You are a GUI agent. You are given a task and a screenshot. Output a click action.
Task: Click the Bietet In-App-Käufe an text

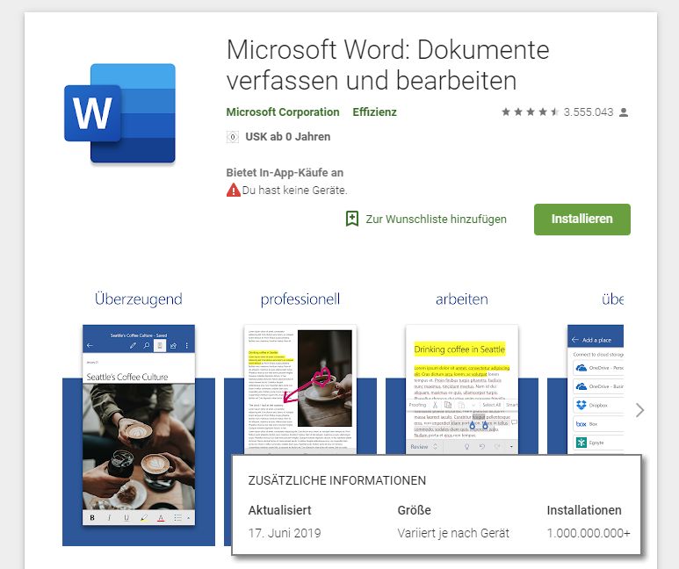click(x=285, y=173)
